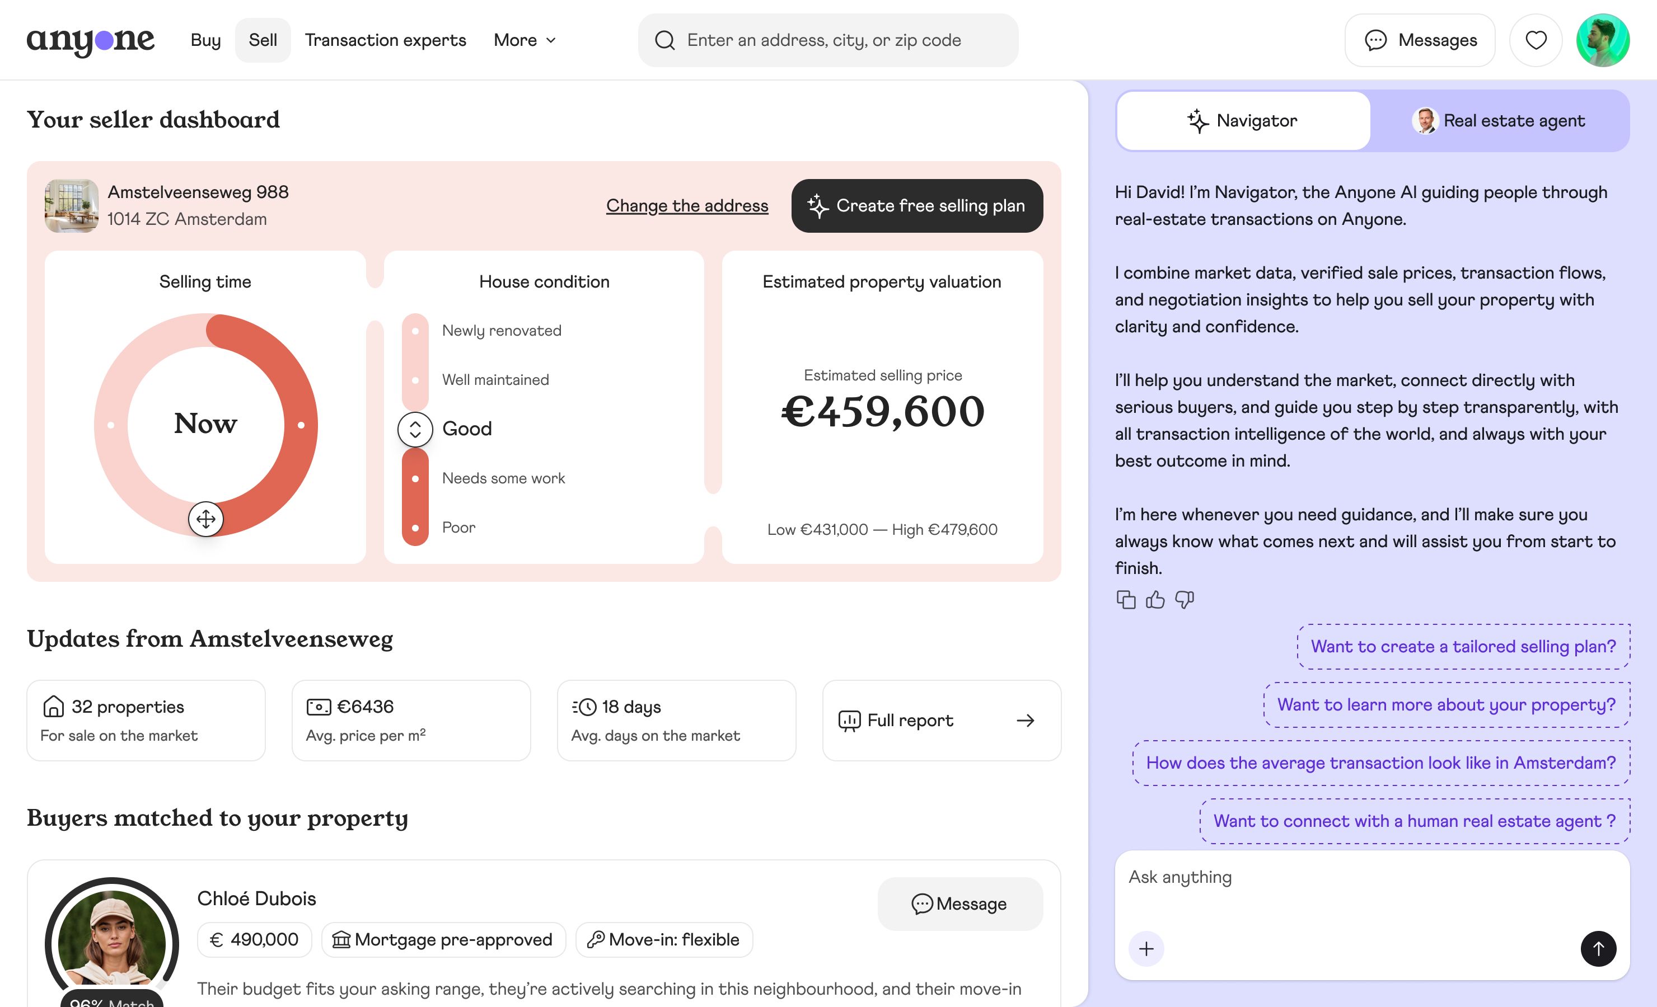Click the selling time dial handle

coord(206,519)
